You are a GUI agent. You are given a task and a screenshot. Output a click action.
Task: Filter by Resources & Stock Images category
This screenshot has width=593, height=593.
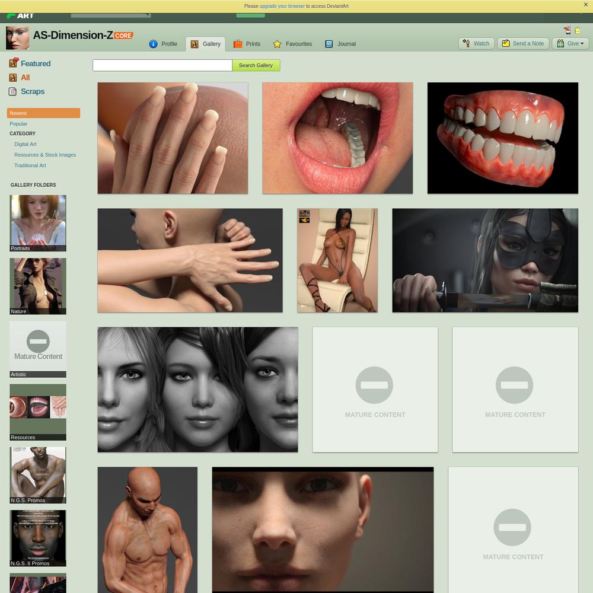coord(45,155)
